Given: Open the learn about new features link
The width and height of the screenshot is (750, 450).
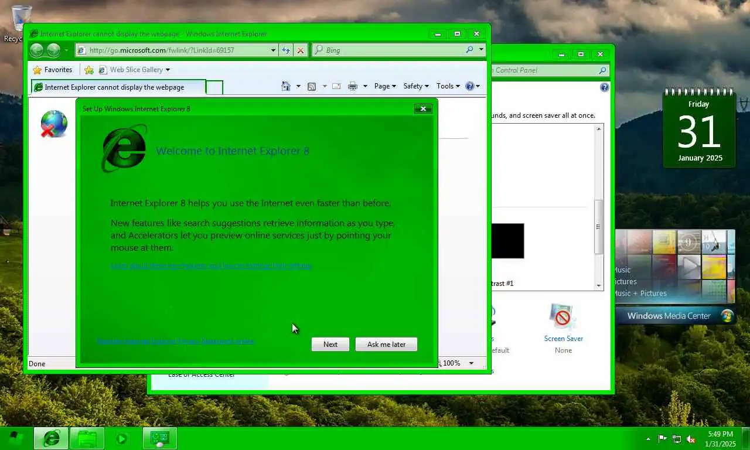Looking at the screenshot, I should (x=211, y=265).
